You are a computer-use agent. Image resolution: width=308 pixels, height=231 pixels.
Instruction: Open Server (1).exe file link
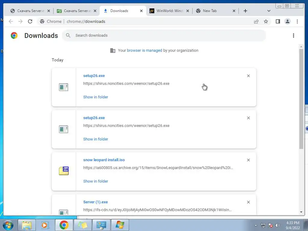coord(95,202)
